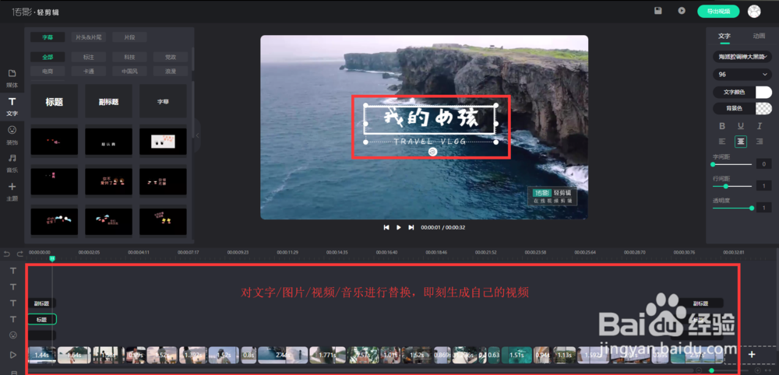The image size is (779, 375).
Task: Click the green playhead marker
Action: (52, 258)
